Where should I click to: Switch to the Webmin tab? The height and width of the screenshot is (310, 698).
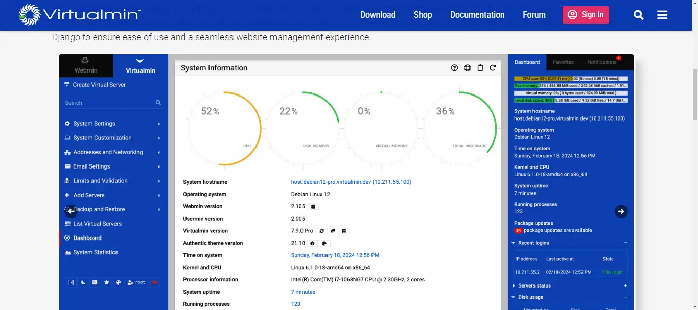coord(85,66)
